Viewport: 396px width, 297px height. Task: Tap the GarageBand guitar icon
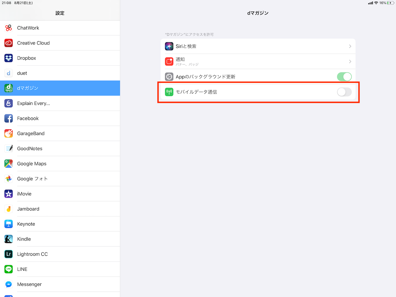click(9, 133)
